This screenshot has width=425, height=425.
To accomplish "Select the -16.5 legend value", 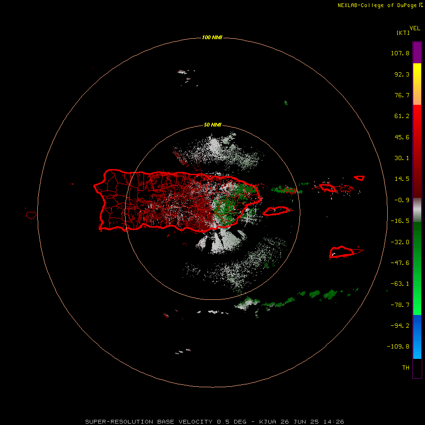I will (400, 221).
